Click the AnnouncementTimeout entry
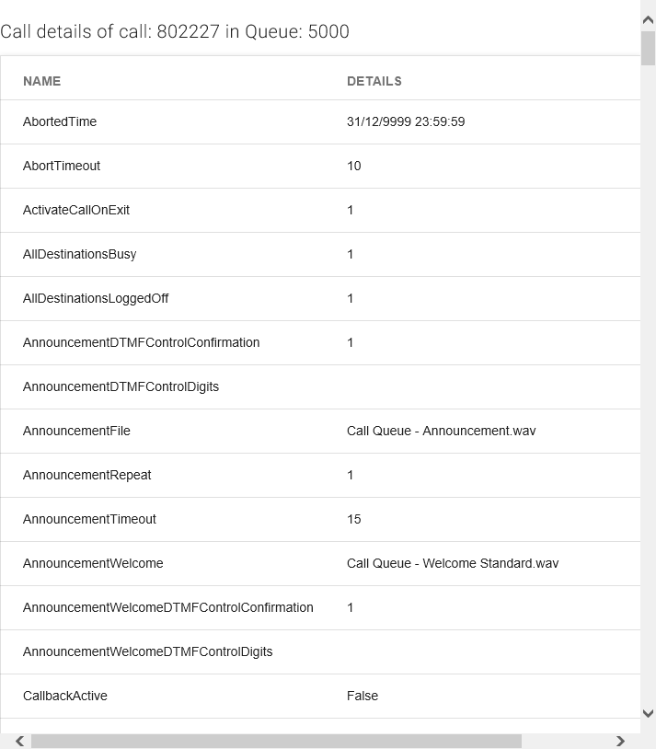This screenshot has width=656, height=749. [89, 519]
